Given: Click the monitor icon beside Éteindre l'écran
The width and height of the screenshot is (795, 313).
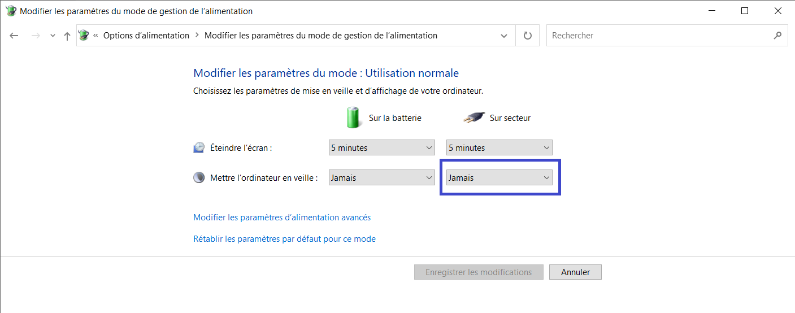Looking at the screenshot, I should pos(199,148).
